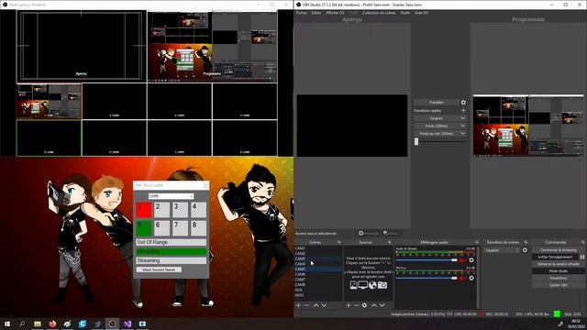
Task: Move scene up in Scènes list
Action: 316,305
